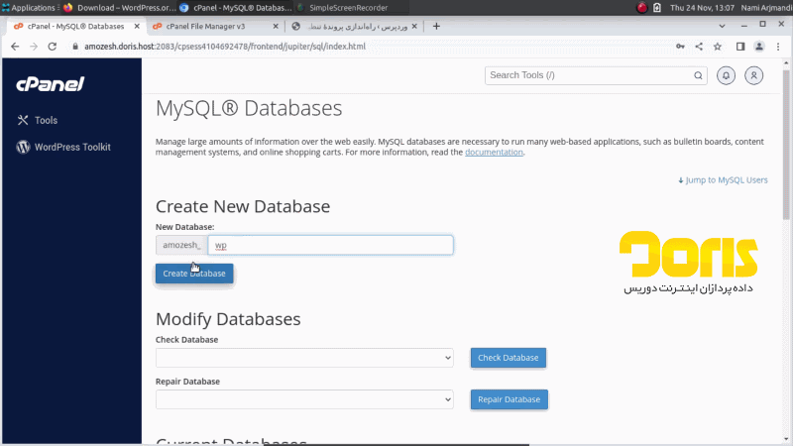Close the MySQL Databases tab
Screen dimensions: 793x446
[137, 27]
